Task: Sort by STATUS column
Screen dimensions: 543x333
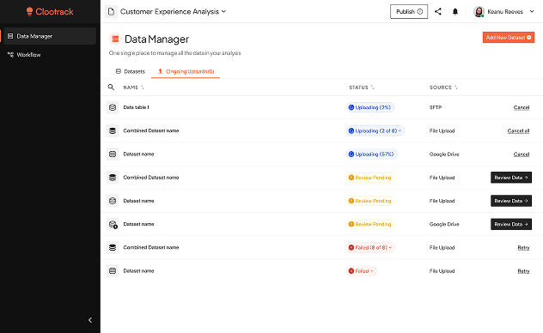Action: click(362, 88)
